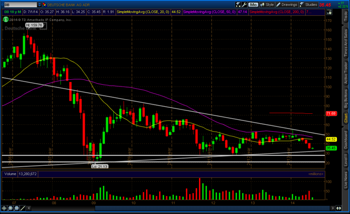Viewport: 350px width, 214px height.
Task: Click the L: 34.25 low value
Action: click(x=78, y=12)
